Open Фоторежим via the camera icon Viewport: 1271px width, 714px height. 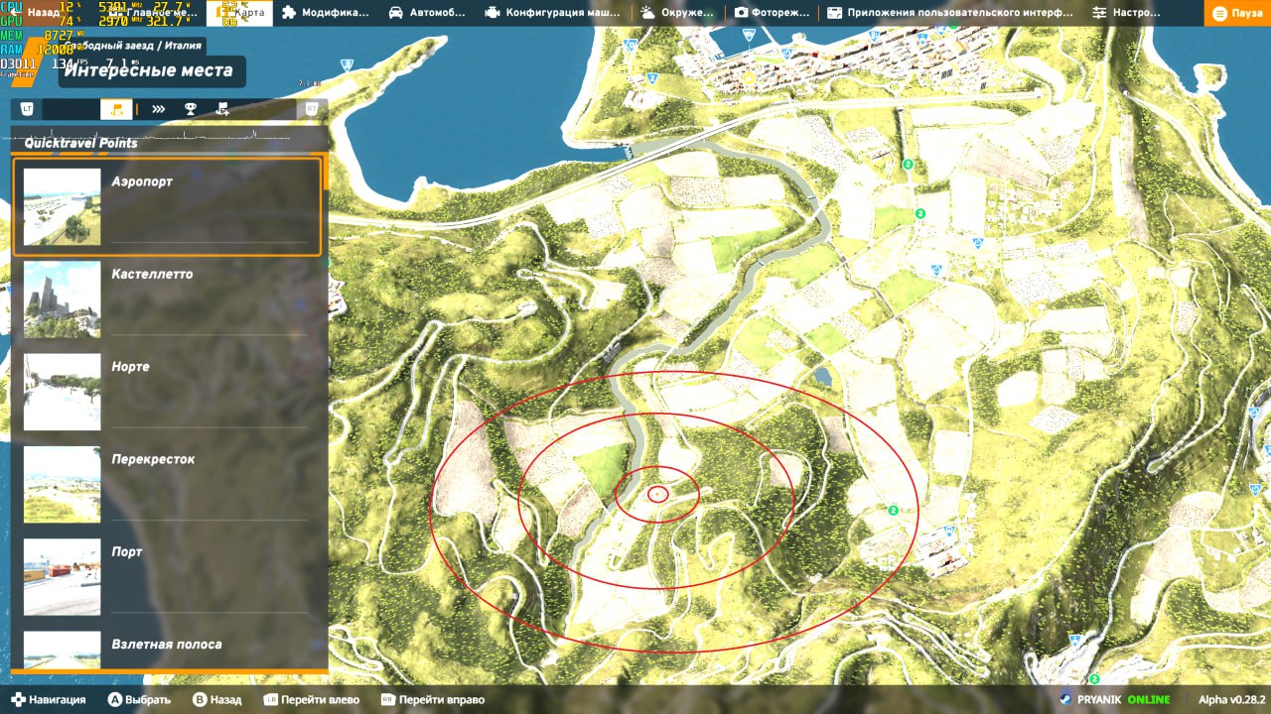[x=772, y=13]
